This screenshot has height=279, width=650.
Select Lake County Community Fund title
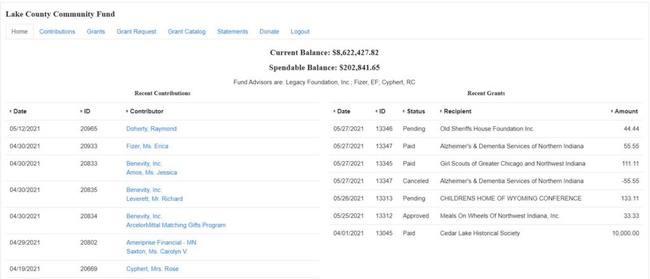(60, 14)
